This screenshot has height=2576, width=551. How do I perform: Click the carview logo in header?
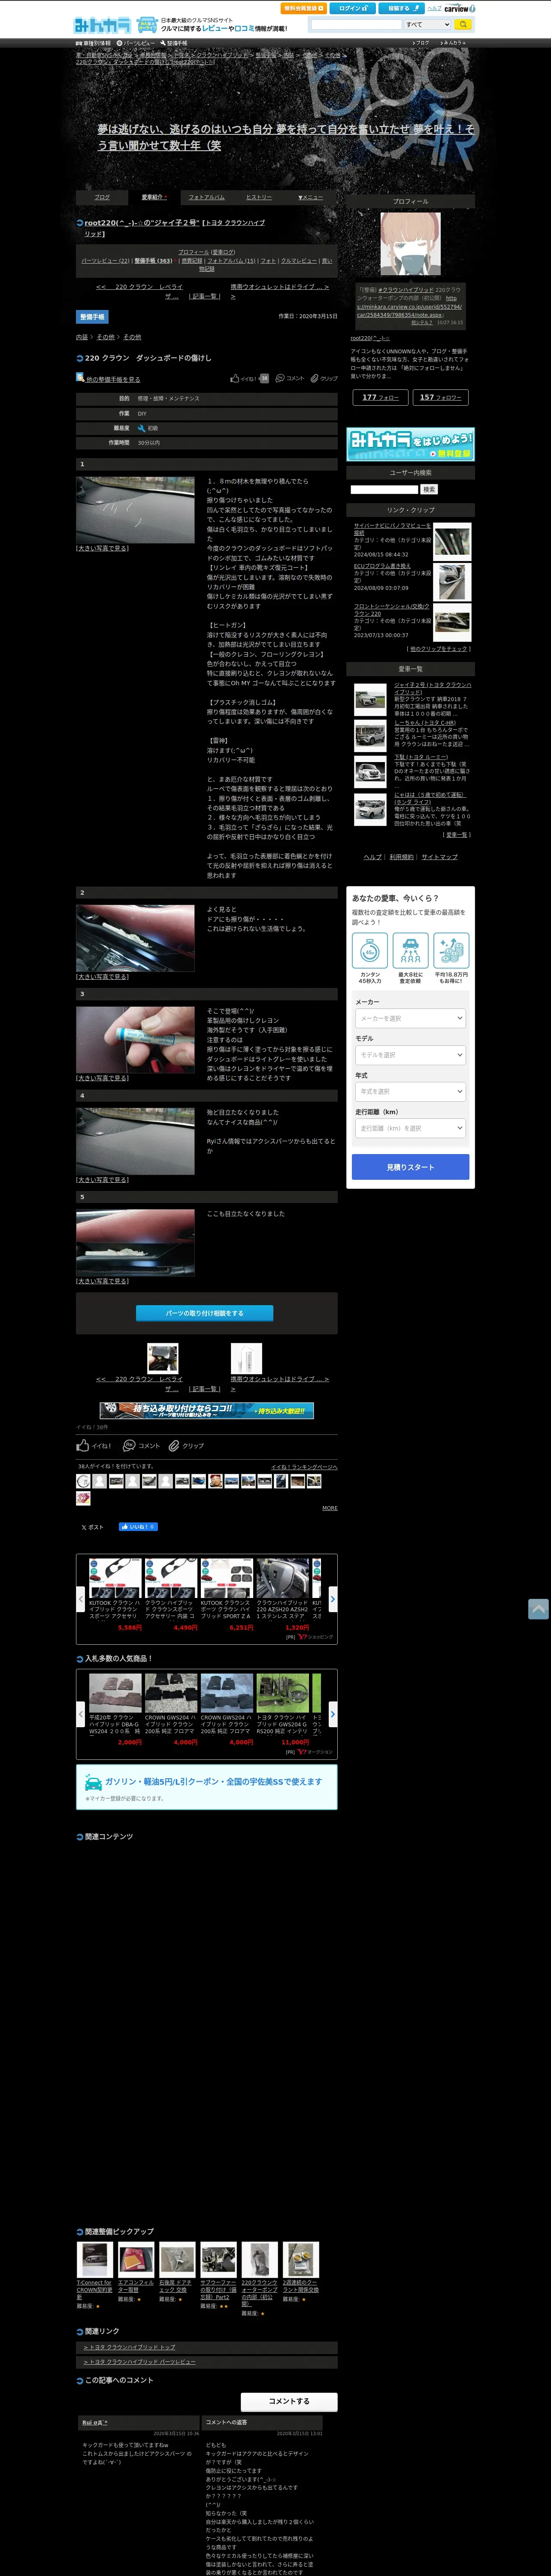[x=459, y=8]
